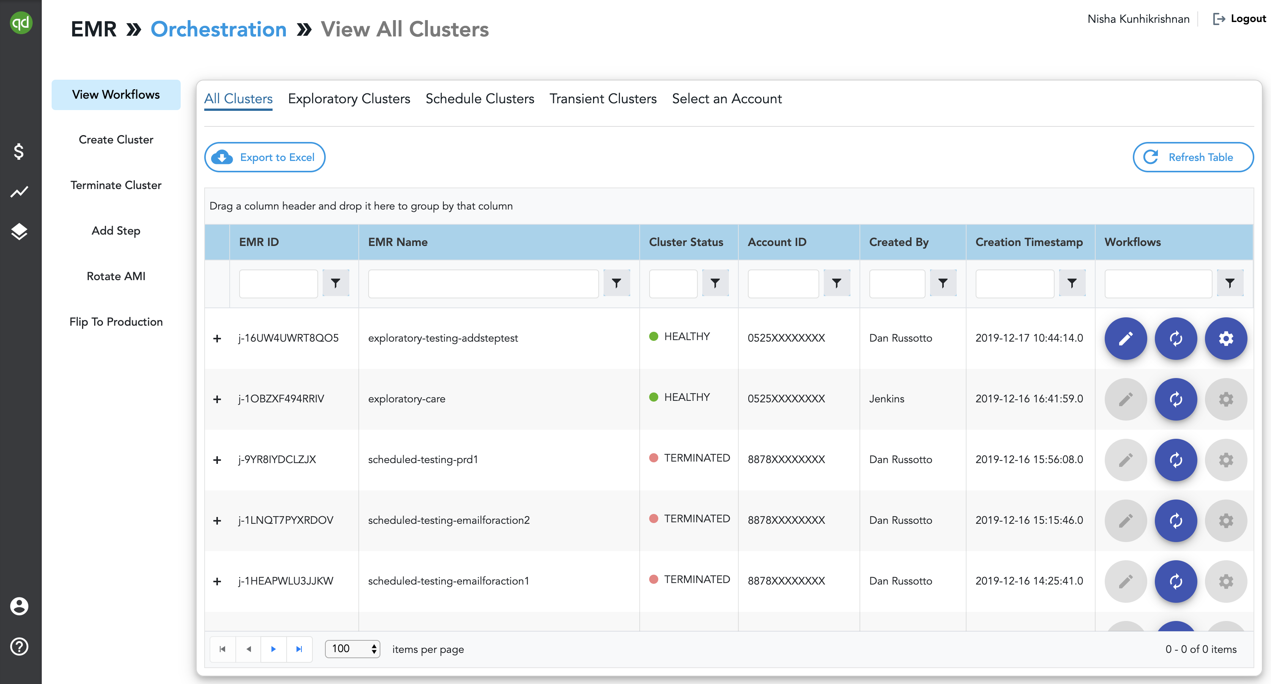Open the dollar cost icon in sidebar
The width and height of the screenshot is (1271, 684).
point(19,151)
